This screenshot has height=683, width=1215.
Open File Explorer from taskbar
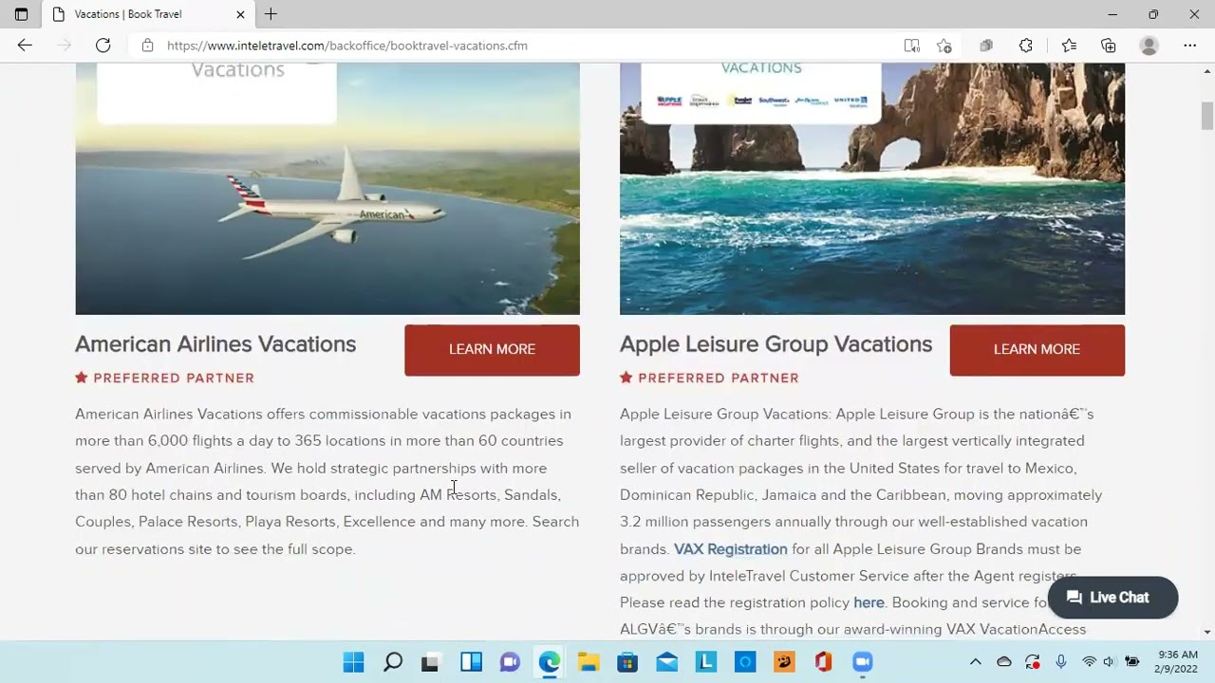(x=589, y=662)
